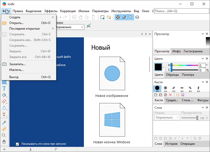Choose the Paint Bucket fill tool

pyautogui.click(x=4, y=95)
